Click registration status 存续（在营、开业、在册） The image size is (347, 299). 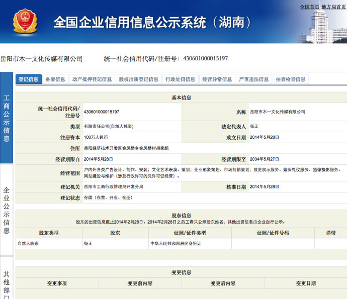[x=108, y=197]
